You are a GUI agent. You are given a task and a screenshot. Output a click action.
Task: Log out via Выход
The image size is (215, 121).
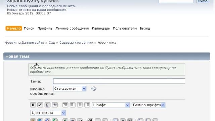coord(145,28)
